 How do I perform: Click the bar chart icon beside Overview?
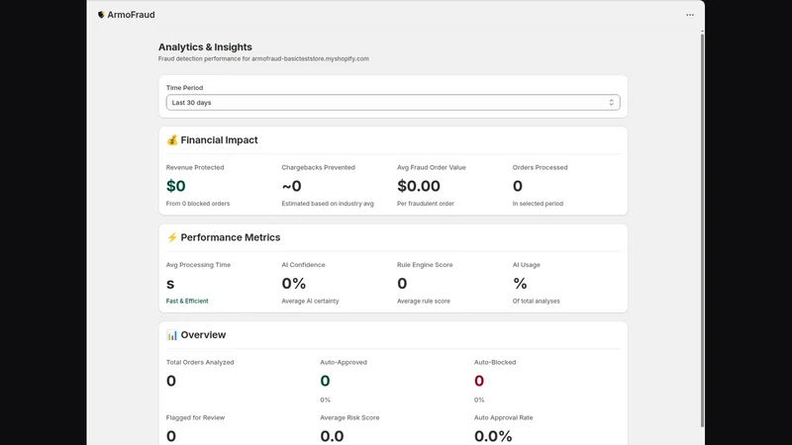(x=172, y=335)
